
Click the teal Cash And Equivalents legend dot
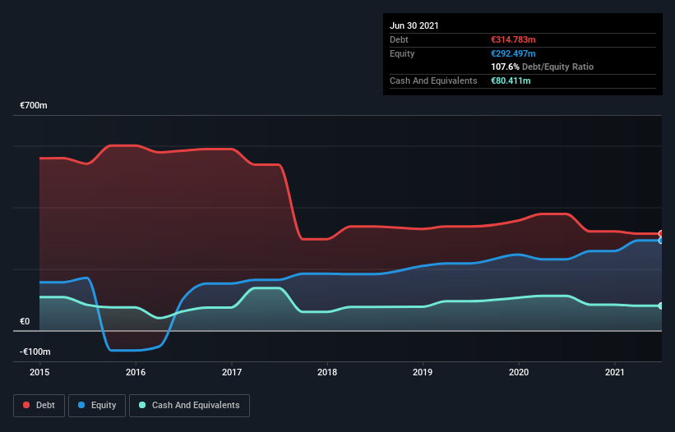pyautogui.click(x=142, y=405)
